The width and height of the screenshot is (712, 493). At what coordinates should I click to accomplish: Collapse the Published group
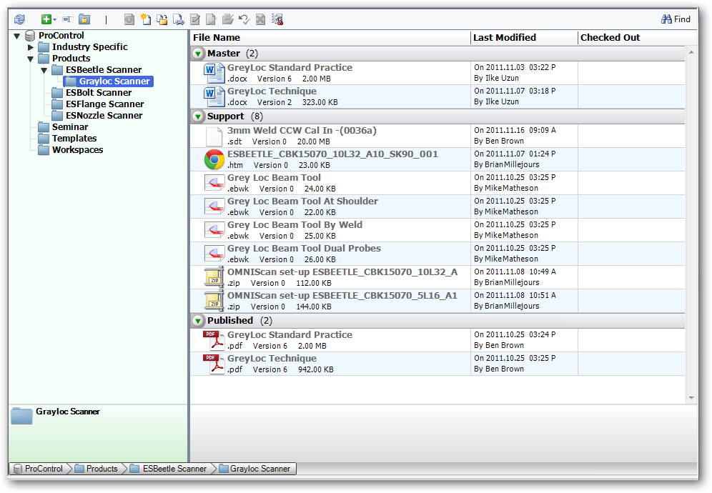(198, 321)
